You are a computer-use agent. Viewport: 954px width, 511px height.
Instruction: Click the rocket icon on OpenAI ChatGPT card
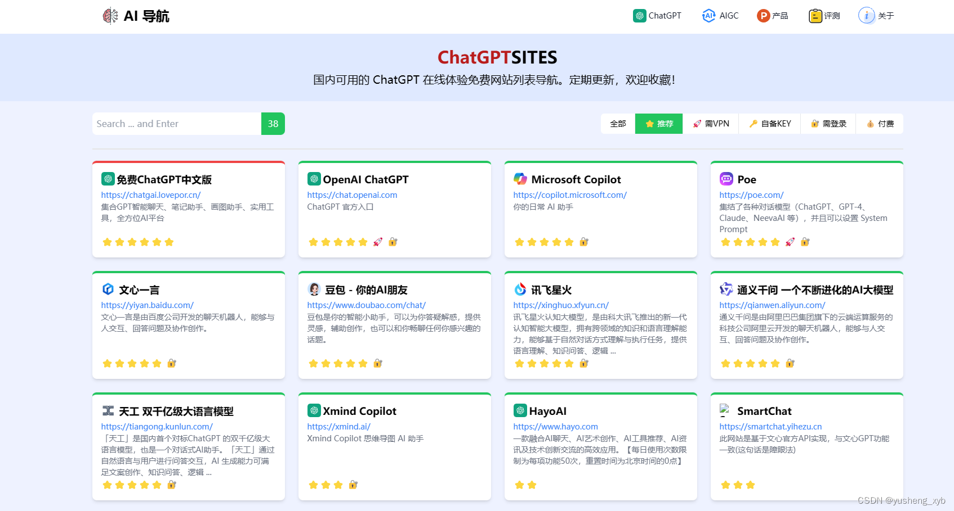tap(378, 241)
